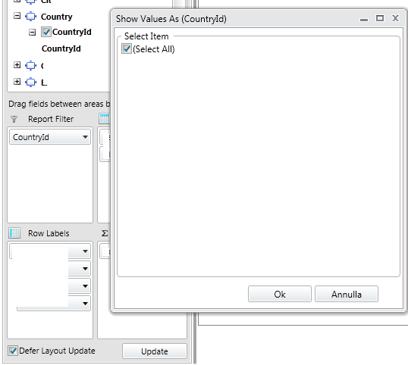Expand the tree node below CountryId
This screenshot has height=365, width=408.
[17, 65]
